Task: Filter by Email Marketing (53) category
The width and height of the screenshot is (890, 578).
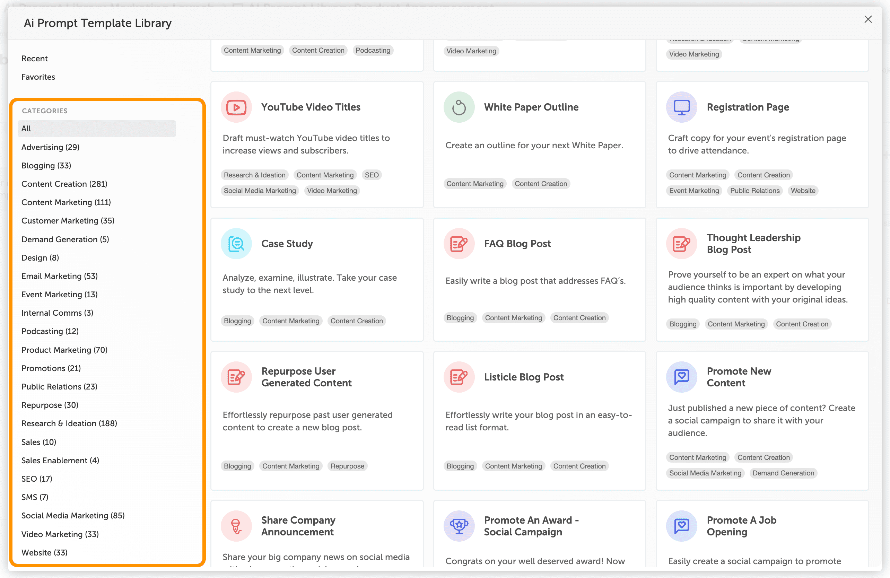Action: point(60,276)
